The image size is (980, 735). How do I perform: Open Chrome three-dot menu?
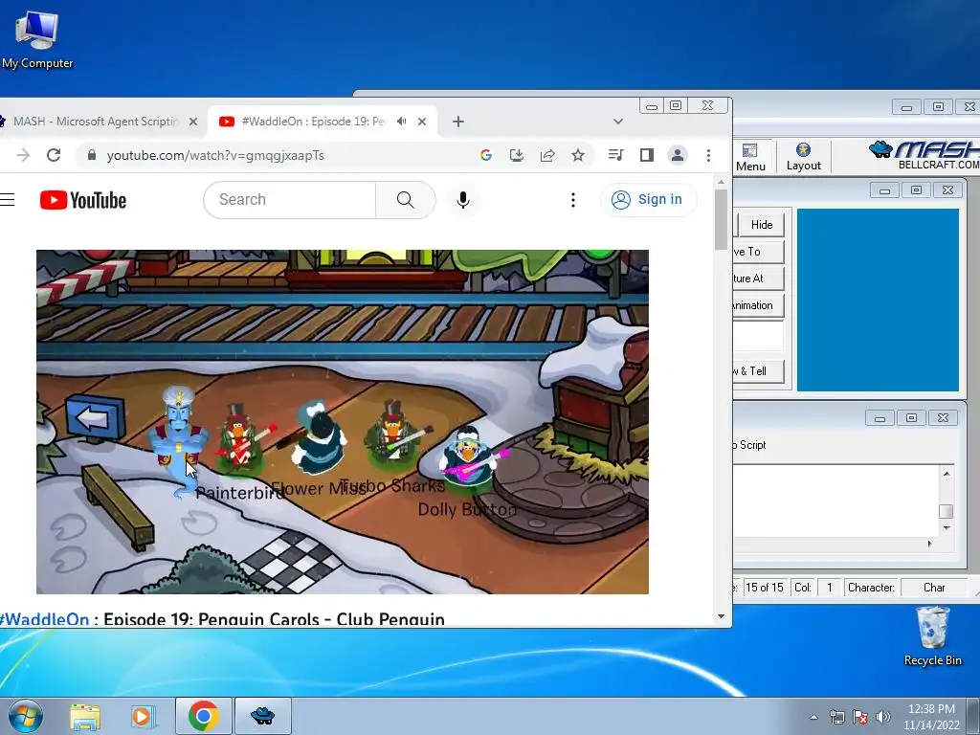click(x=708, y=155)
